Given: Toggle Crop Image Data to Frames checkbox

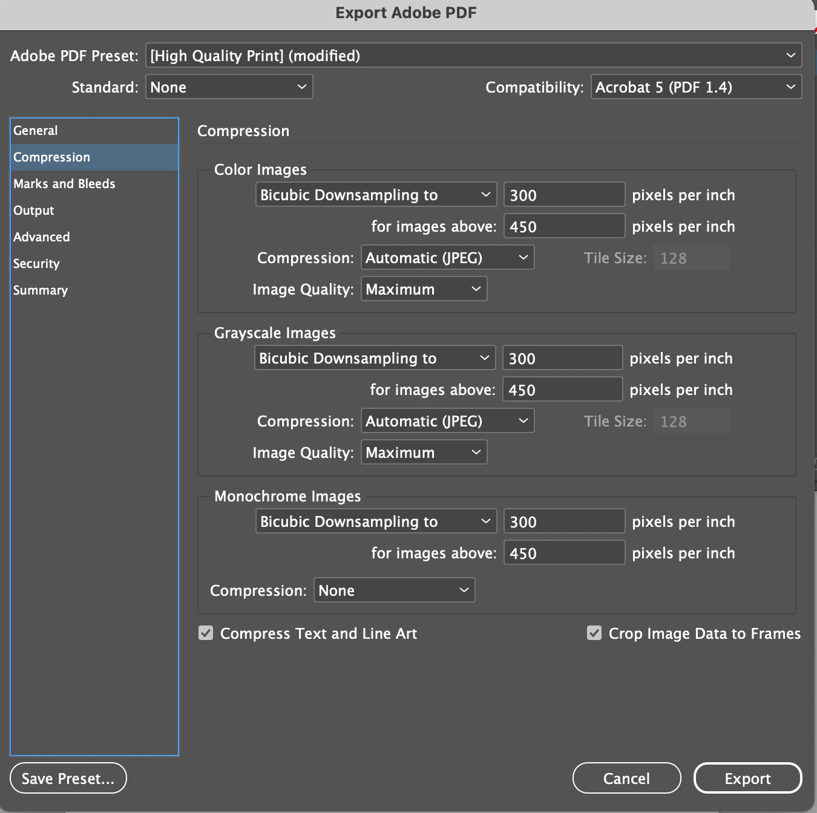Looking at the screenshot, I should click(594, 633).
